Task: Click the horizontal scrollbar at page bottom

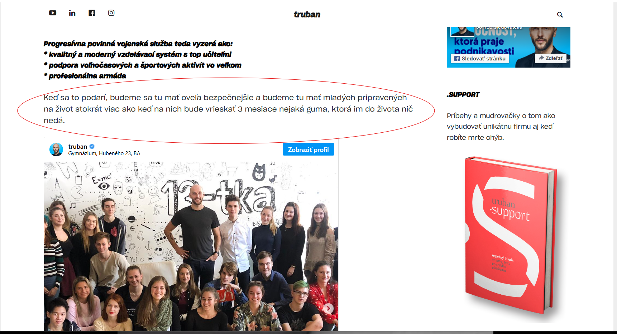Action: pos(305,333)
